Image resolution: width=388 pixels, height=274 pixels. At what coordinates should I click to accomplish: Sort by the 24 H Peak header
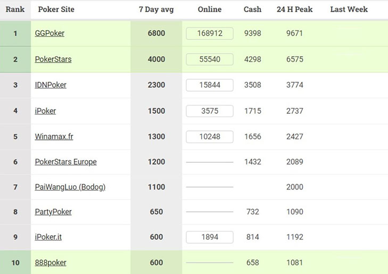click(x=294, y=10)
